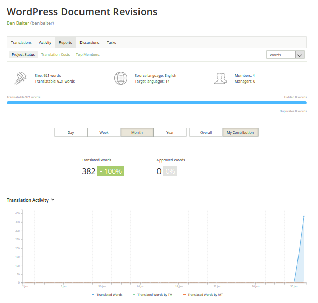This screenshot has width=318, height=303.
Task: Click the chart peak data point
Action: point(304,216)
